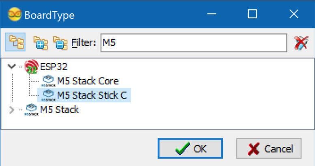315x166 pixels.
Task: Confirm selection with the OK button
Action: pos(190,149)
